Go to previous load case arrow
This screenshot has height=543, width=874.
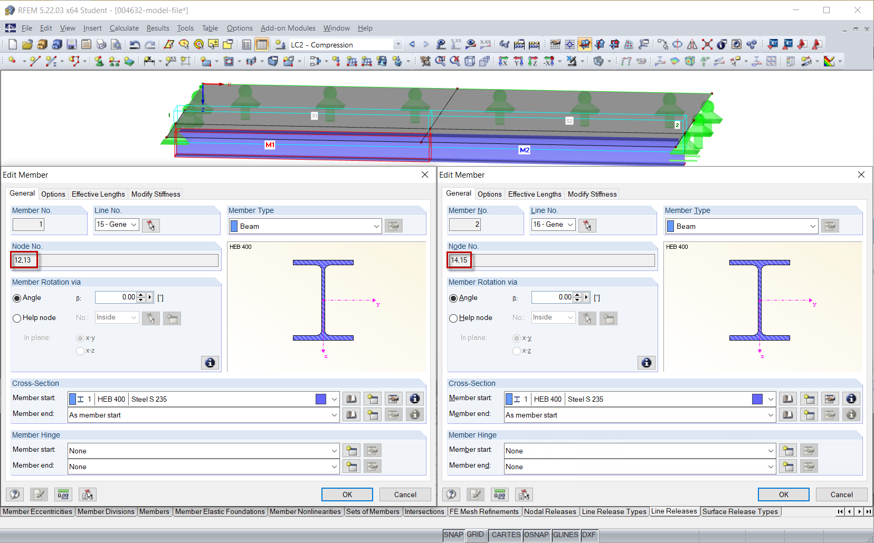[412, 45]
